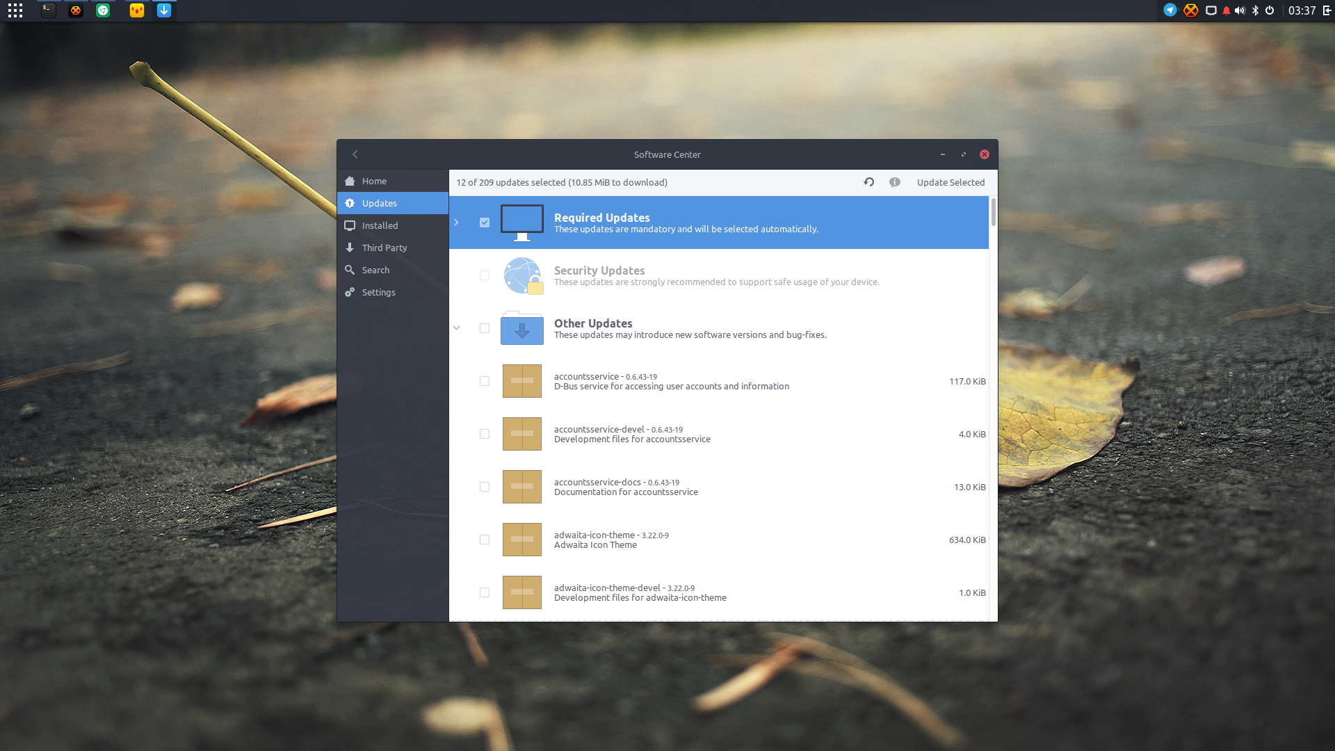Click the green shield app in the panel
Screen dimensions: 1335x751
click(x=103, y=10)
